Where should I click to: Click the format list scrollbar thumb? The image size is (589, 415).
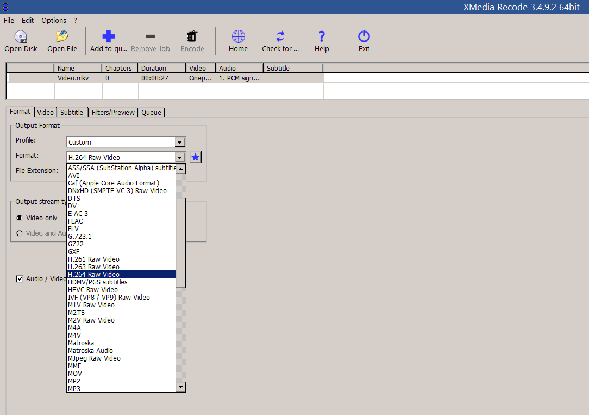pos(181,244)
